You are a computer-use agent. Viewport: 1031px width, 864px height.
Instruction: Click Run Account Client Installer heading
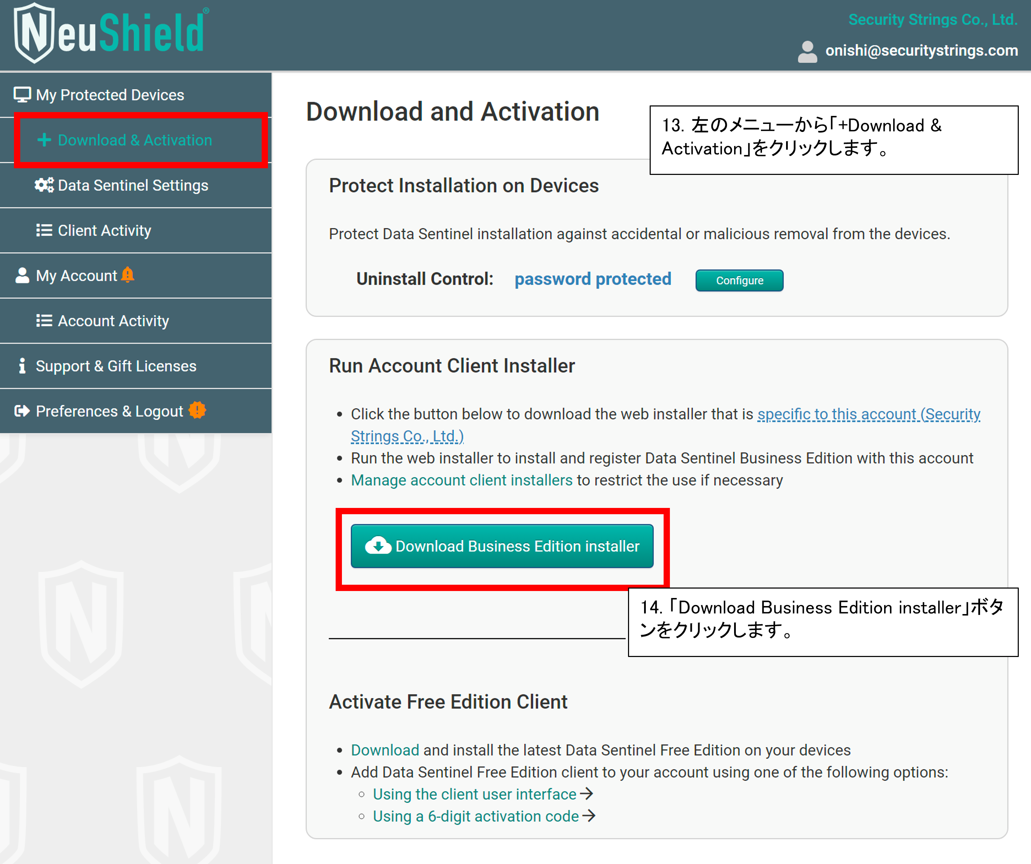(x=452, y=366)
